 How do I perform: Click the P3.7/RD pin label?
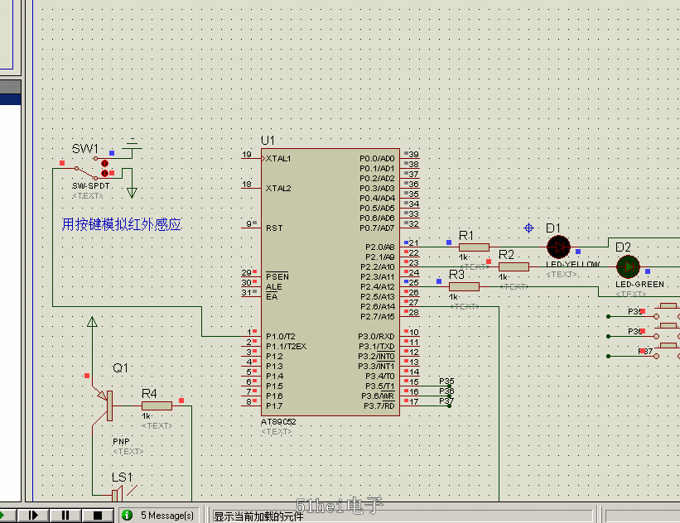tap(379, 405)
